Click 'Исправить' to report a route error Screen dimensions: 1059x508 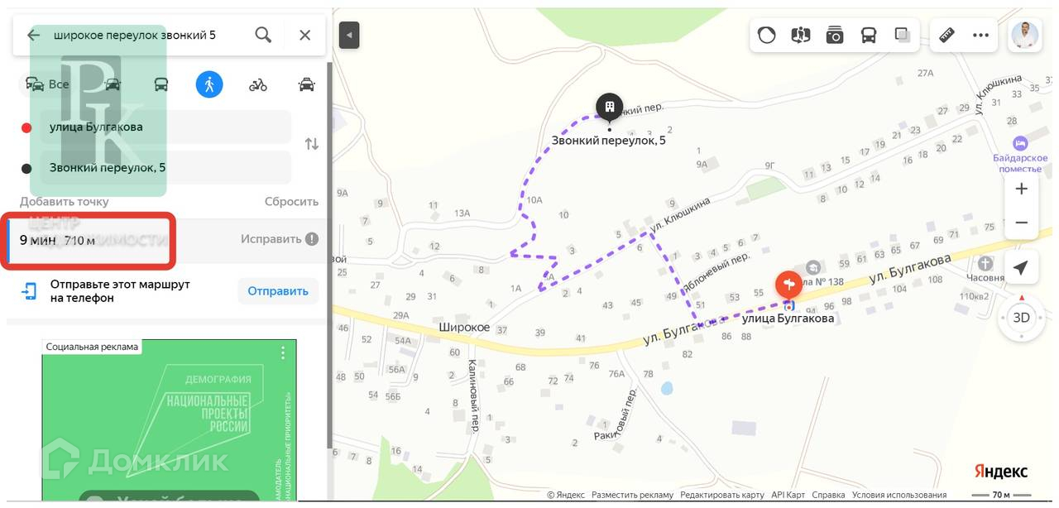click(x=271, y=239)
